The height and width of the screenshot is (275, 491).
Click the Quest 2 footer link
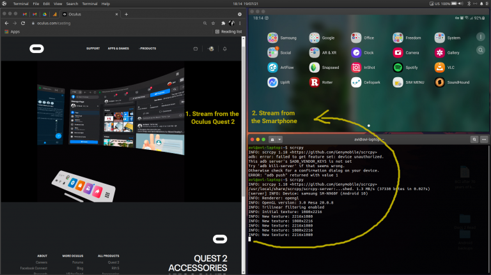point(113,262)
